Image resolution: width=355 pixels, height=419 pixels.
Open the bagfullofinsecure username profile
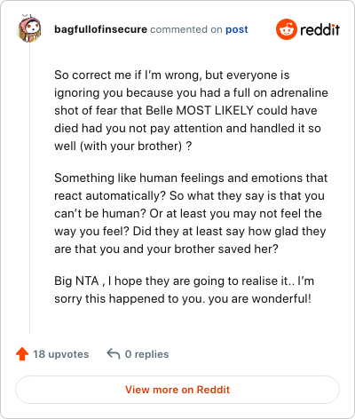(x=100, y=29)
